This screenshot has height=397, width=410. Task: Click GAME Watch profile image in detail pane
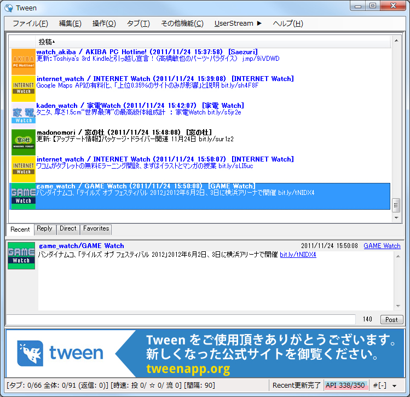click(21, 256)
